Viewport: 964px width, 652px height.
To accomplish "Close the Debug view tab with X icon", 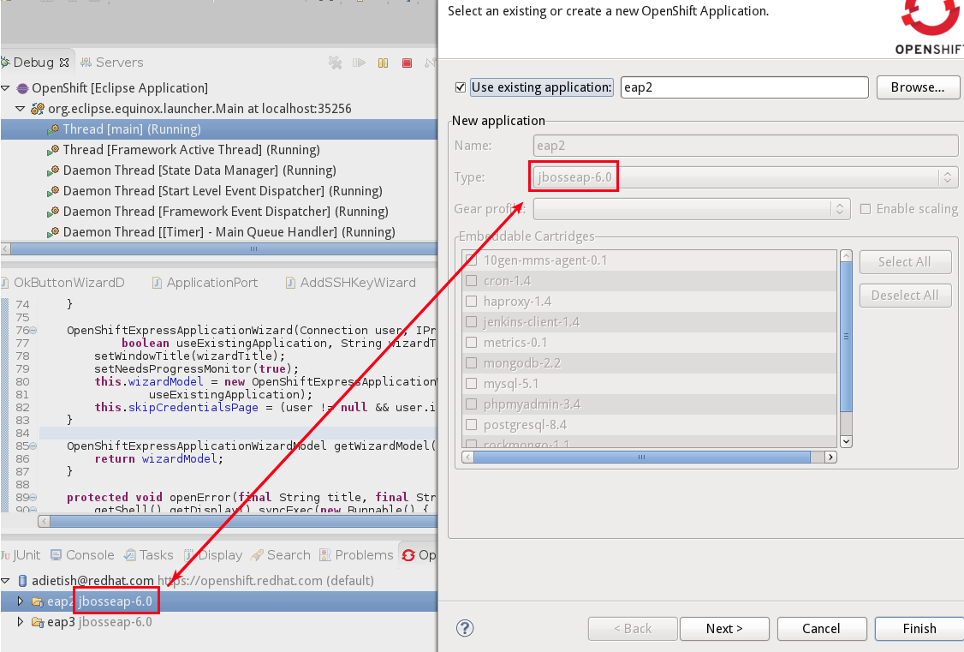I will [64, 63].
